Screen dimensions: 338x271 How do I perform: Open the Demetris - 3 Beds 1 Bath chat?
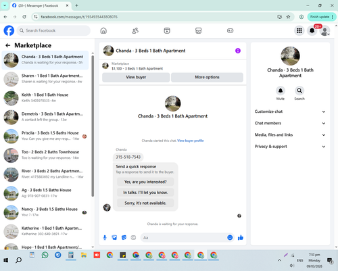pyautogui.click(x=45, y=117)
